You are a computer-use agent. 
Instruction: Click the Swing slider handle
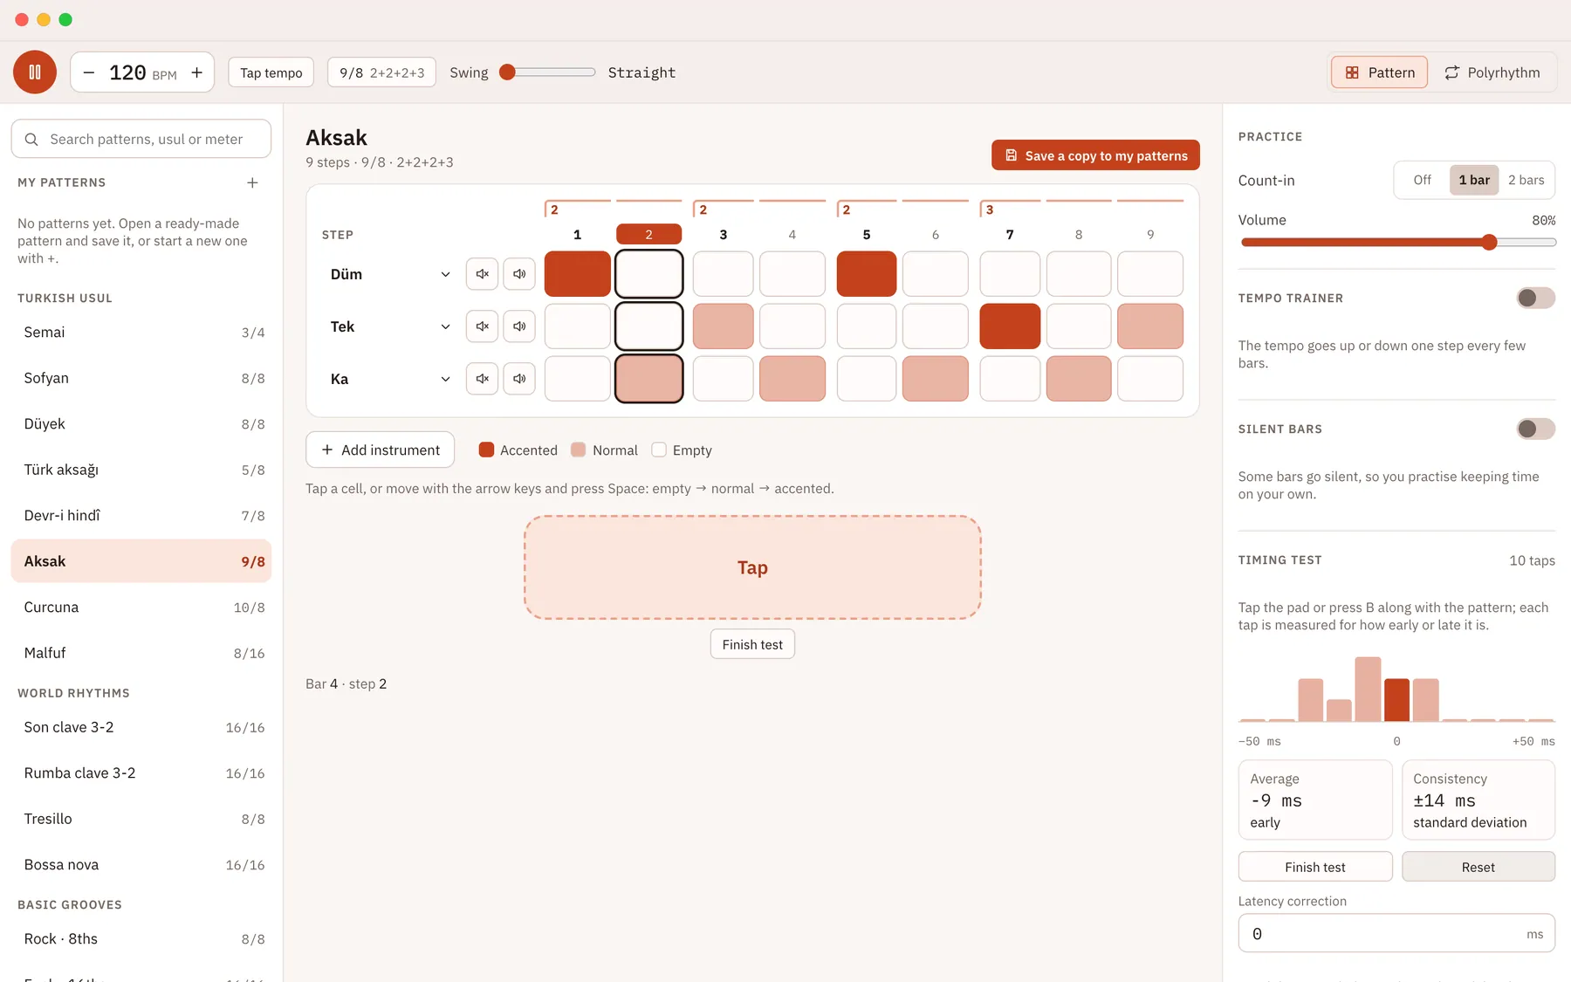[507, 72]
